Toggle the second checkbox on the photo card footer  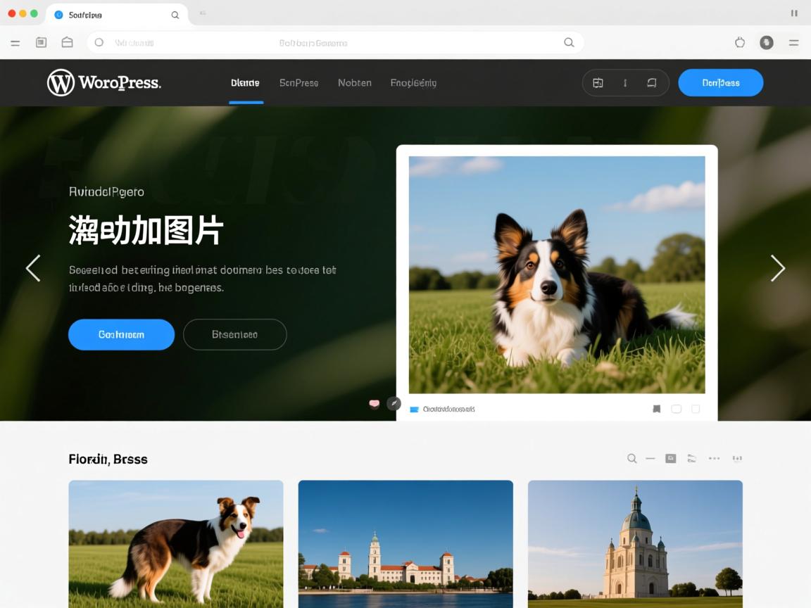[x=695, y=409]
